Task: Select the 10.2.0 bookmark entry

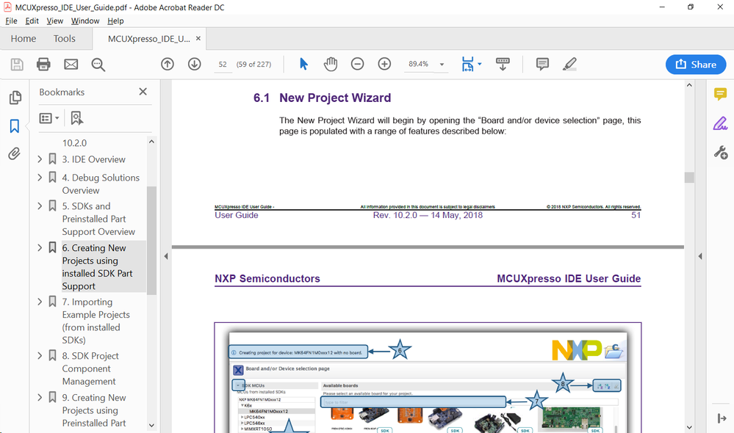Action: pyautogui.click(x=74, y=143)
